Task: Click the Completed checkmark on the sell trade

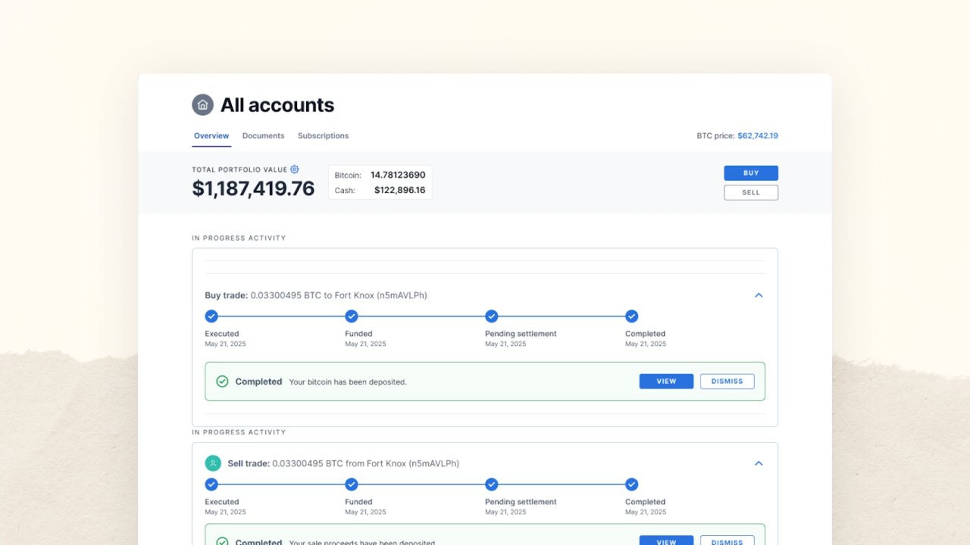Action: click(x=631, y=484)
